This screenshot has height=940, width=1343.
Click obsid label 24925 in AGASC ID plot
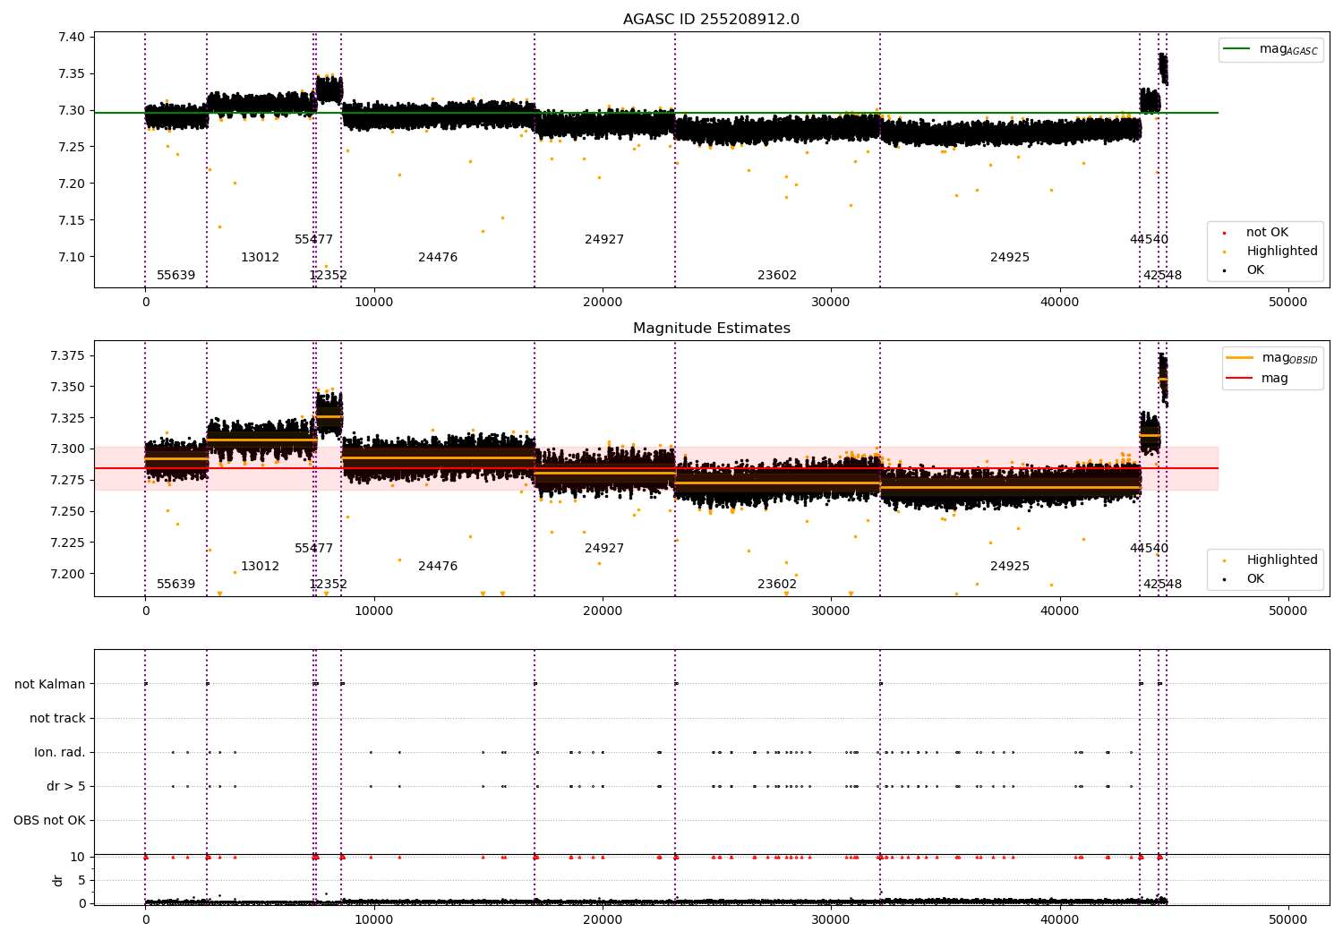pyautogui.click(x=1010, y=258)
